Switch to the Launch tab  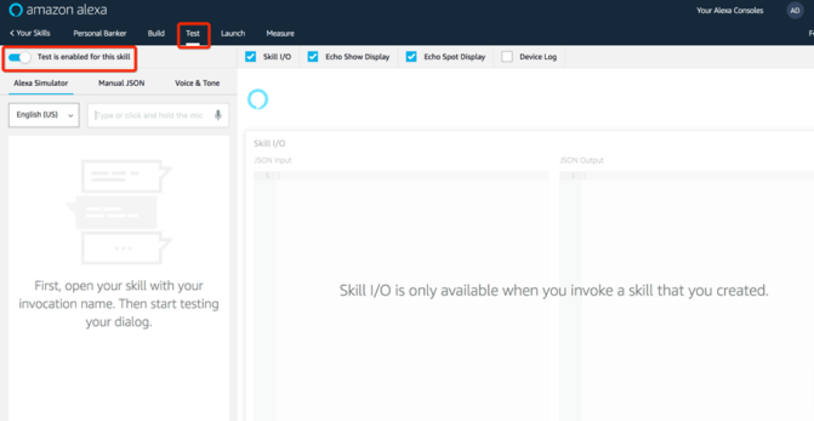tap(233, 33)
